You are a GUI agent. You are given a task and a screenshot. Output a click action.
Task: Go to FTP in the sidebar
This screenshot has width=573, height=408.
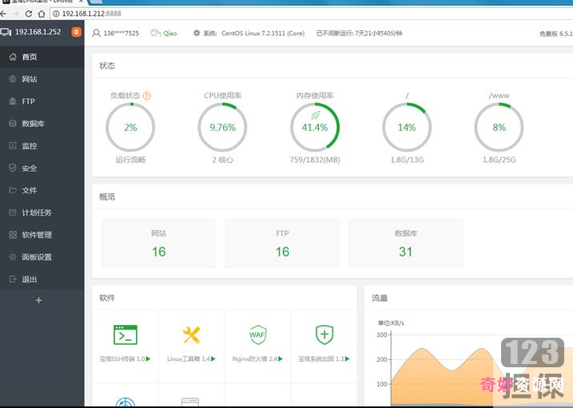pos(42,101)
